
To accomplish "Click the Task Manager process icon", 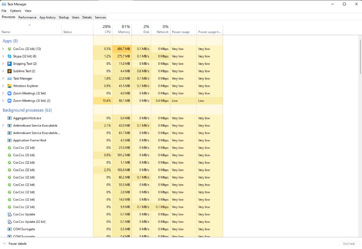I will [10, 78].
